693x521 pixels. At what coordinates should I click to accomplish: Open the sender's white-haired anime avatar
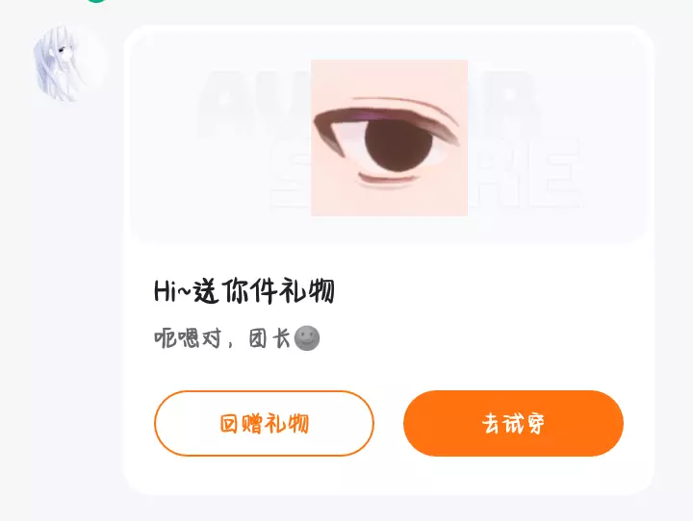[69, 63]
